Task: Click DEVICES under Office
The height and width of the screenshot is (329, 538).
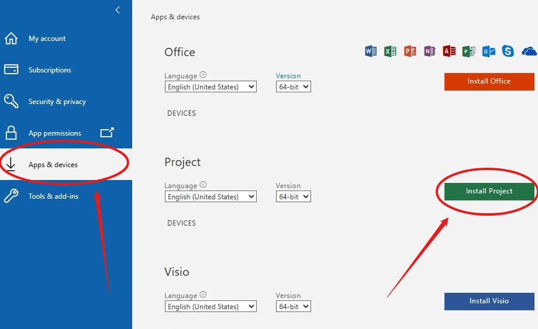Action: [181, 113]
